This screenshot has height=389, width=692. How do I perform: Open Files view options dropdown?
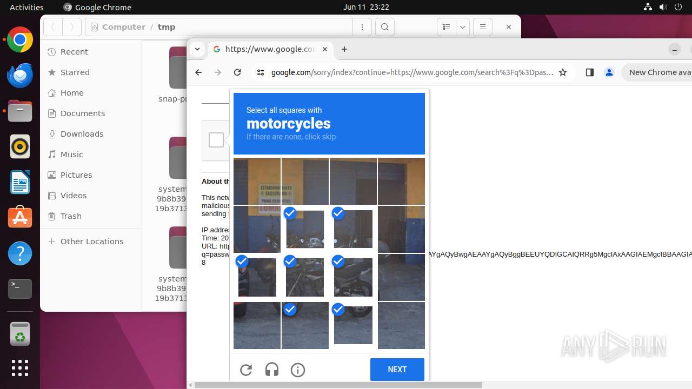pos(462,27)
